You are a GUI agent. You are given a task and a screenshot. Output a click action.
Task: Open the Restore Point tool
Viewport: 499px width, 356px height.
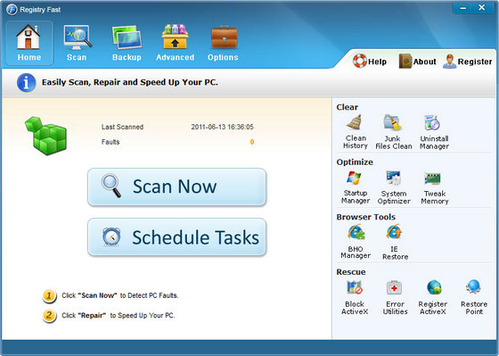click(x=474, y=297)
